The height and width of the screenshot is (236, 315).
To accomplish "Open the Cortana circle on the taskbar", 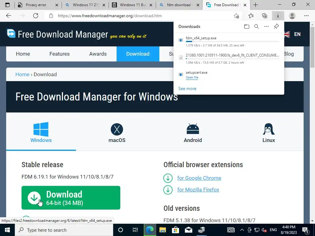I will click(121, 230).
